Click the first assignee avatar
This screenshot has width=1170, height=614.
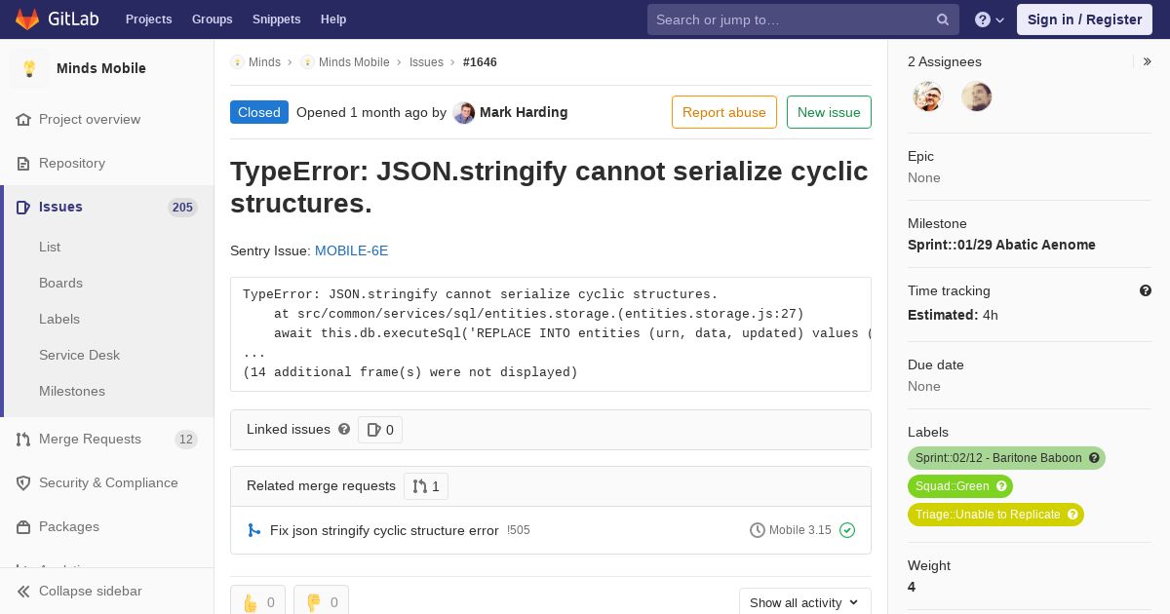click(x=928, y=96)
